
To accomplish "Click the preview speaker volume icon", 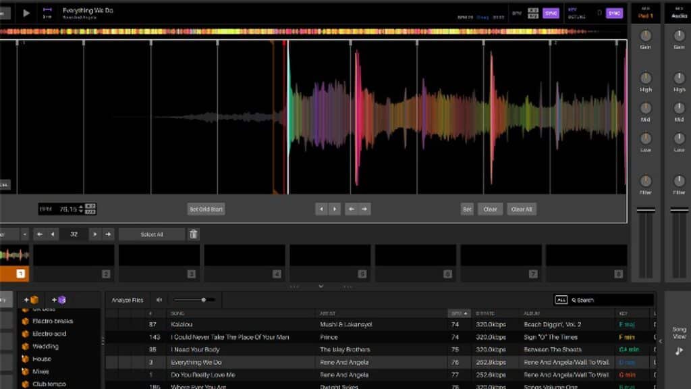I will 159,300.
